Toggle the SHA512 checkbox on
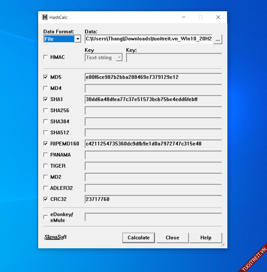 pos(46,133)
